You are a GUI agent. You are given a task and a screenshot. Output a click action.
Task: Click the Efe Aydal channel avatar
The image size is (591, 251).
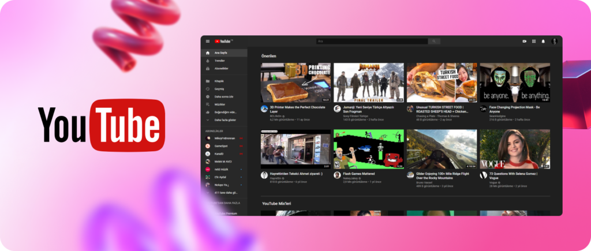[207, 177]
